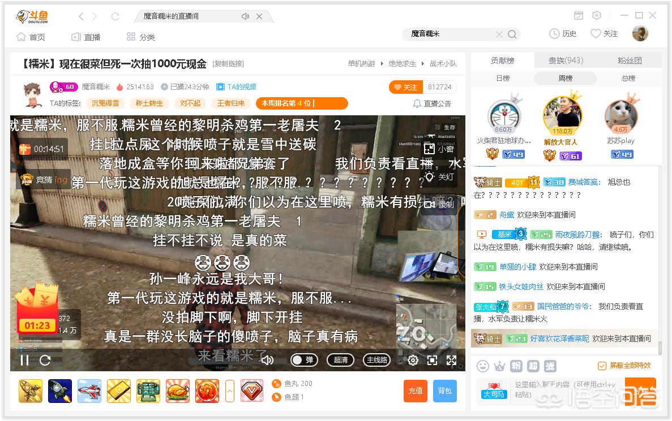Send the red airplane gift
The width and height of the screenshot is (672, 421).
89,390
